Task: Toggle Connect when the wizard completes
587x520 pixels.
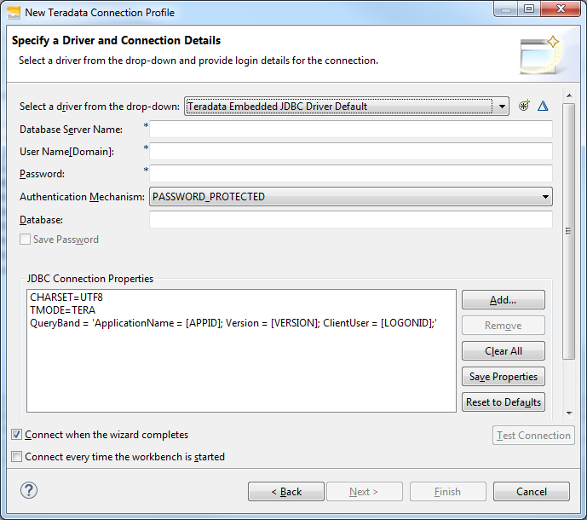Action: (17, 435)
